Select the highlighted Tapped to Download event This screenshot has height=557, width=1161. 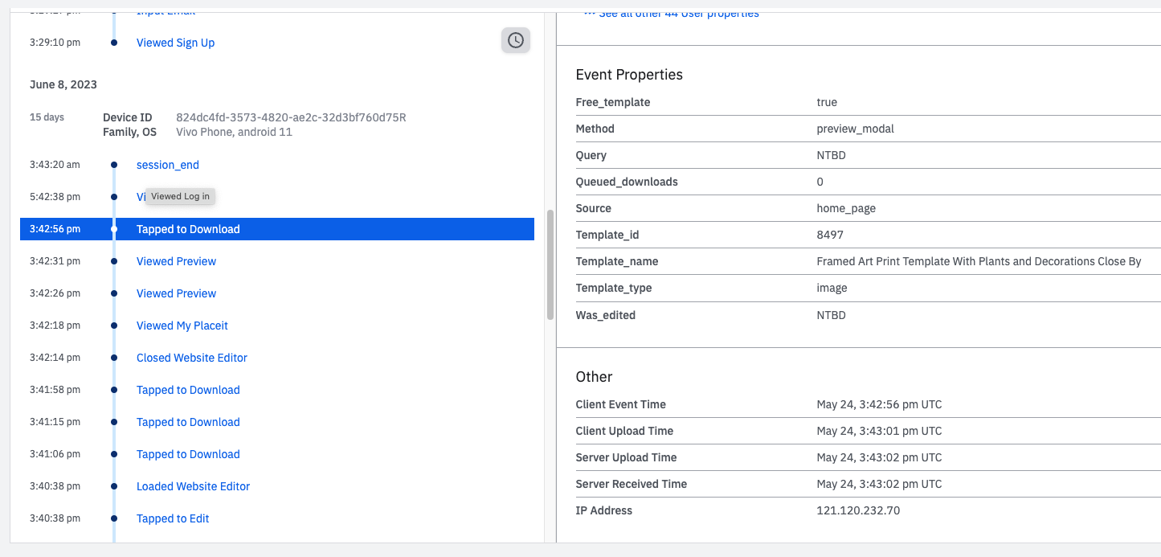188,229
